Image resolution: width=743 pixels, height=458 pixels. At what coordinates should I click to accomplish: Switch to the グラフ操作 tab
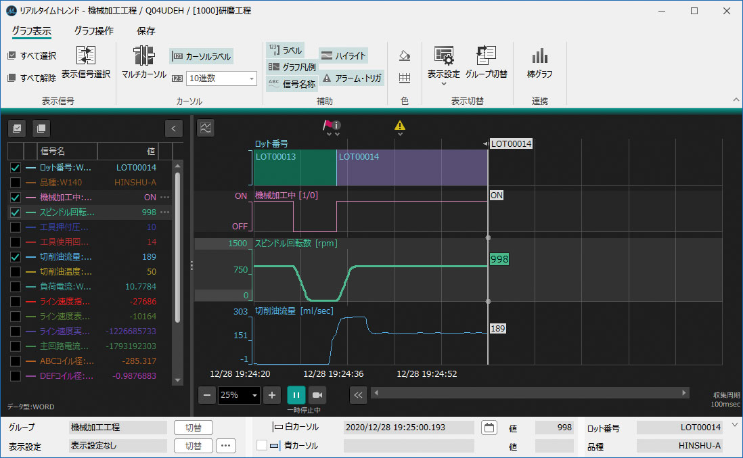93,31
